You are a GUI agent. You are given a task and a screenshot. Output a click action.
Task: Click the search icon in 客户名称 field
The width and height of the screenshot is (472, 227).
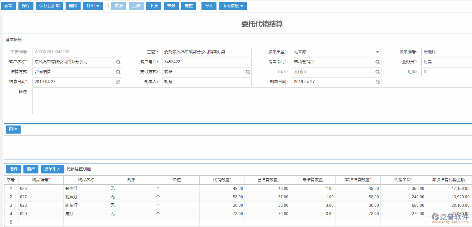[118, 62]
